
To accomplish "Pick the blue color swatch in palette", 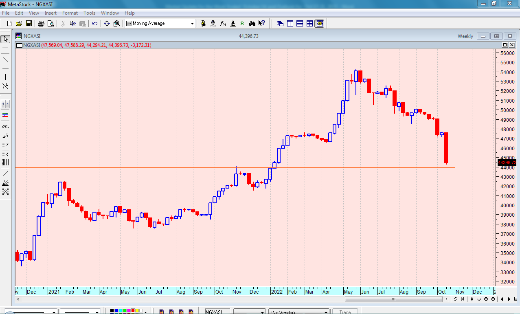I will 116,311.
